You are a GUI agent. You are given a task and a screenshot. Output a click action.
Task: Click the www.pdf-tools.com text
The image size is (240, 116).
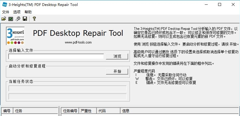[x=78, y=42]
